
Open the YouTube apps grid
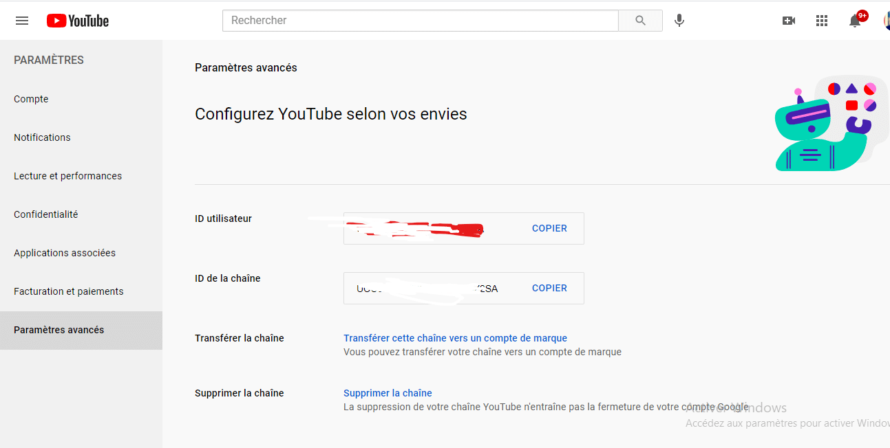pyautogui.click(x=822, y=21)
